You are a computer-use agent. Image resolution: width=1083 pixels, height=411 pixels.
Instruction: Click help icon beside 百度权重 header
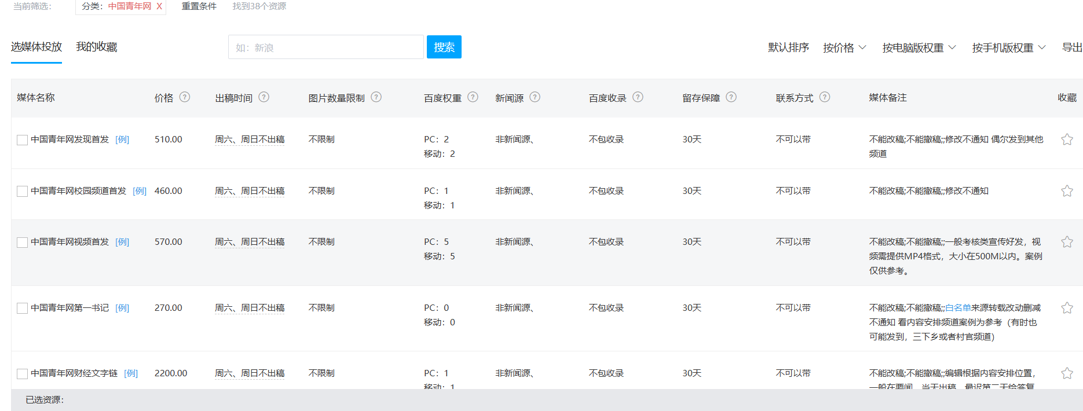473,97
